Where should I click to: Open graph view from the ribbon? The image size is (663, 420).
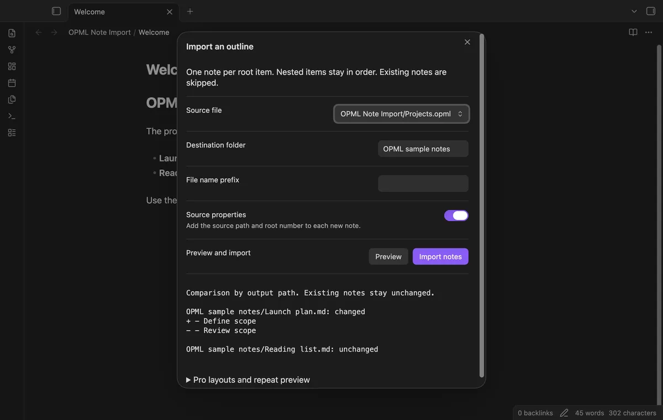click(x=12, y=50)
